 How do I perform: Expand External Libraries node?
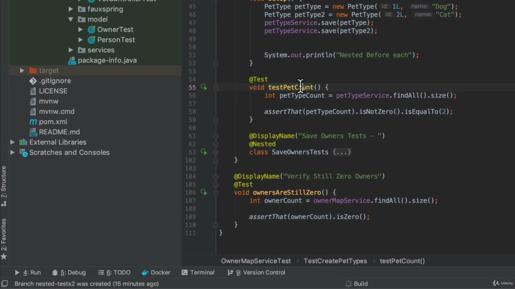12,142
